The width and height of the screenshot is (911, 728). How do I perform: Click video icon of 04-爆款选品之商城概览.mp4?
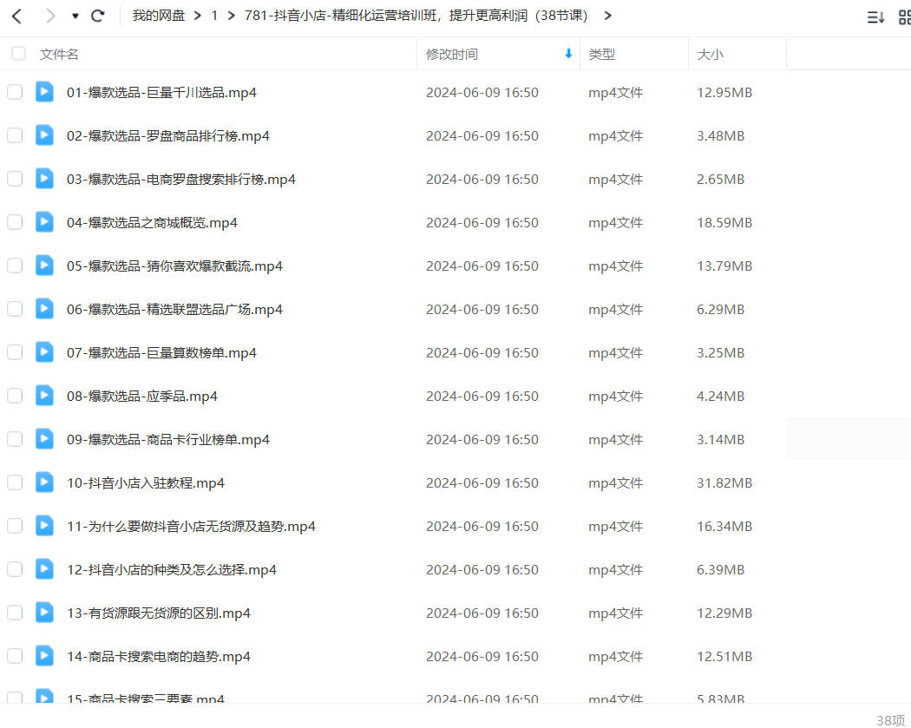pos(44,222)
